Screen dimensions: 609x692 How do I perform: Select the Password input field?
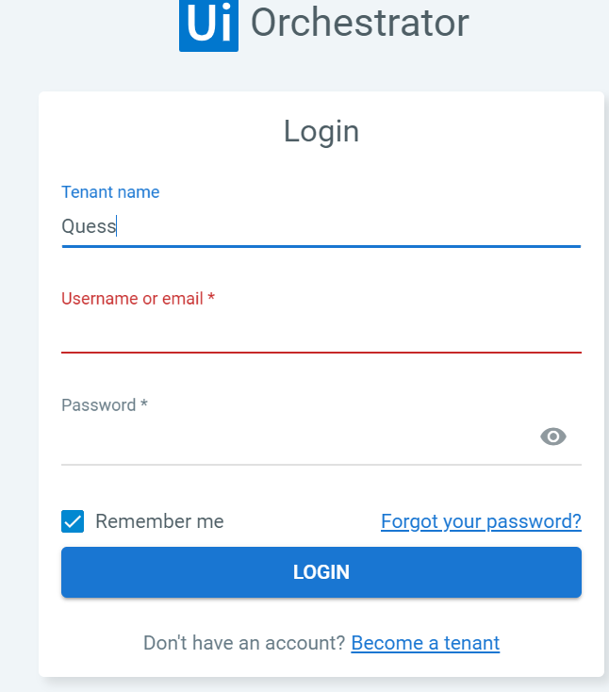(292, 437)
